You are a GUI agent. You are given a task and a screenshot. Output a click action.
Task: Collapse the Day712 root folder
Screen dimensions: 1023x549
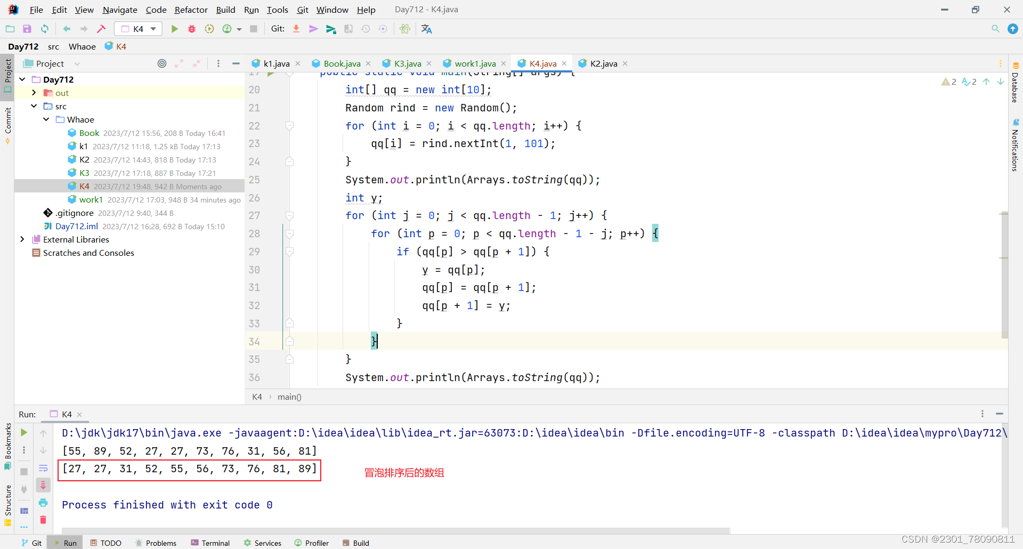pos(22,79)
